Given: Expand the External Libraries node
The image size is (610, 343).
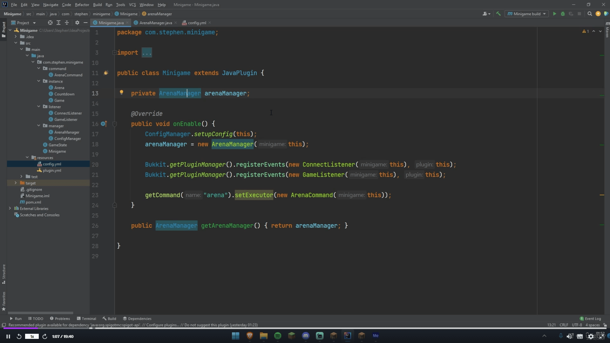Looking at the screenshot, I should (x=10, y=208).
